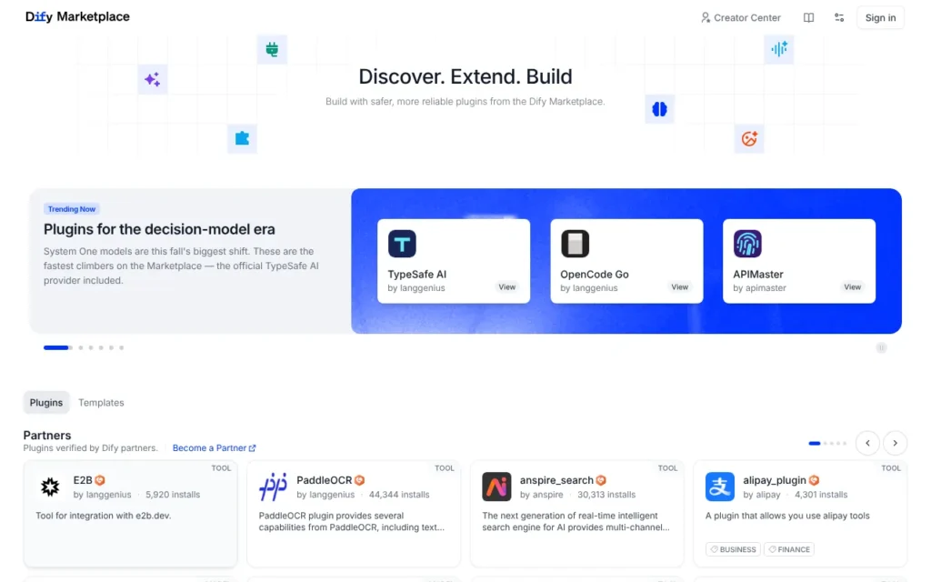Click the PaddleOCR logo icon

click(274, 487)
